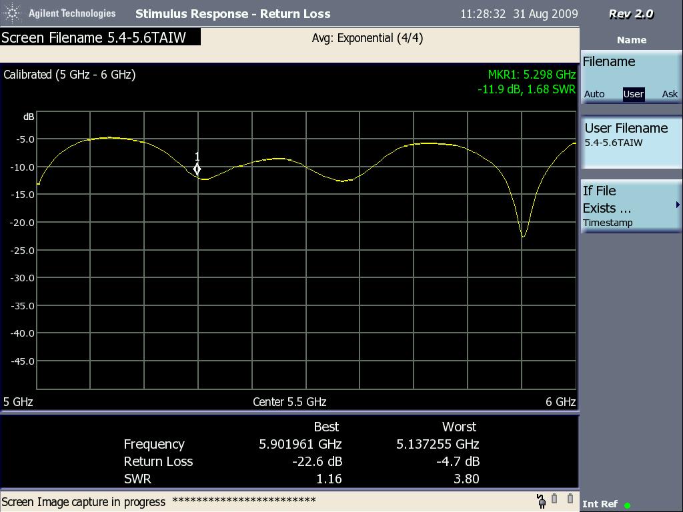This screenshot has height=512, width=683.
Task: Click the Stimulus Response - Return Loss title
Action: pyautogui.click(x=233, y=14)
